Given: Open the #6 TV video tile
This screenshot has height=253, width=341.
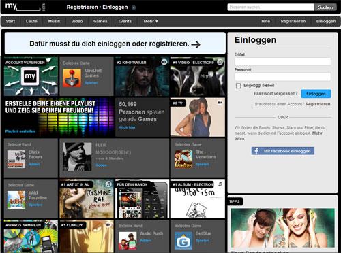Looking at the screenshot, I should tap(198, 117).
